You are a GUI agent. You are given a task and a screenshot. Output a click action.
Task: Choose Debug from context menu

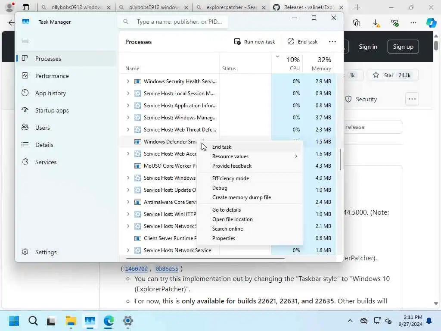pos(250,188)
